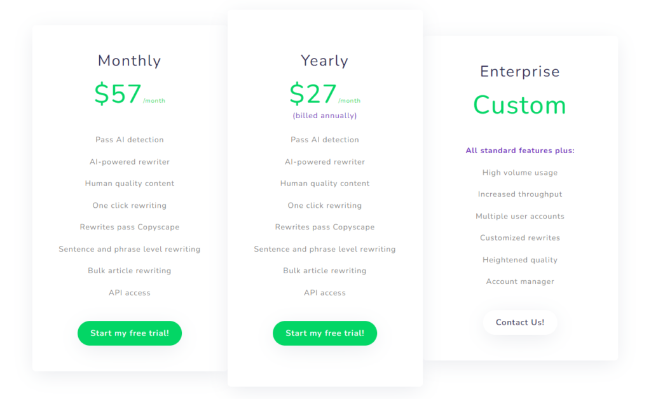Screen dimensions: 651x399
Task: Click 'Multiple user accounts' feature
Action: point(520,216)
